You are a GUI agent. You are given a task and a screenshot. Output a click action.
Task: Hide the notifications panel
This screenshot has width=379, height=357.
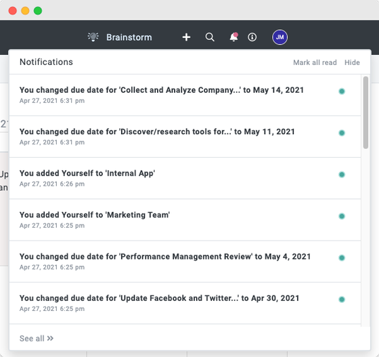pyautogui.click(x=352, y=62)
